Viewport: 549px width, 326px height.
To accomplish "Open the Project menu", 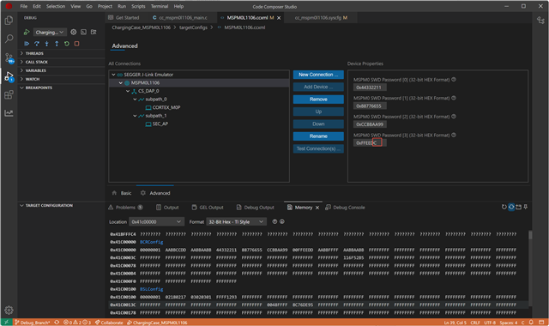I will click(x=105, y=6).
